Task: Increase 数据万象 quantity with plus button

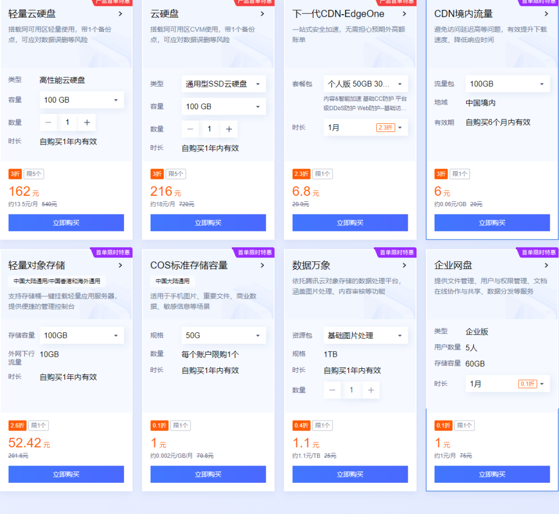Action: coord(371,390)
